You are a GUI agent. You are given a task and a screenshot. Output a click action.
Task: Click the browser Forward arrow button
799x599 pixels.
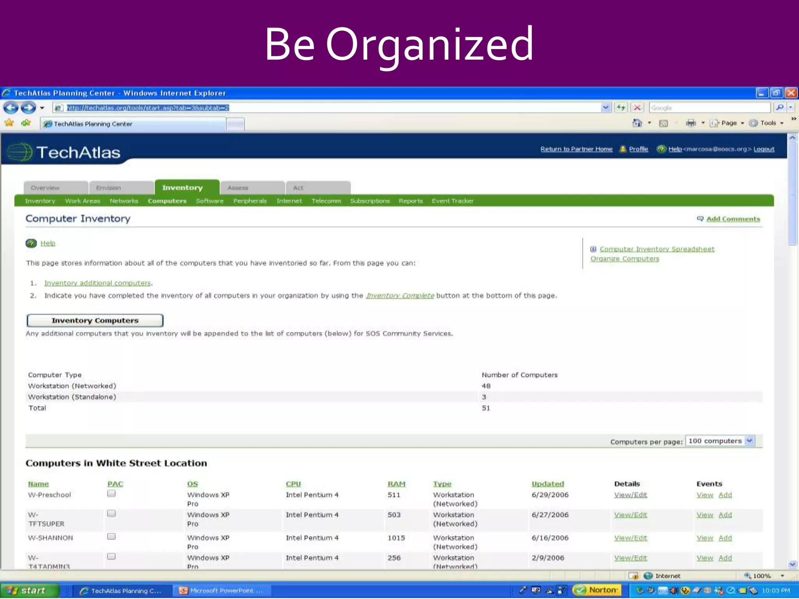[28, 108]
